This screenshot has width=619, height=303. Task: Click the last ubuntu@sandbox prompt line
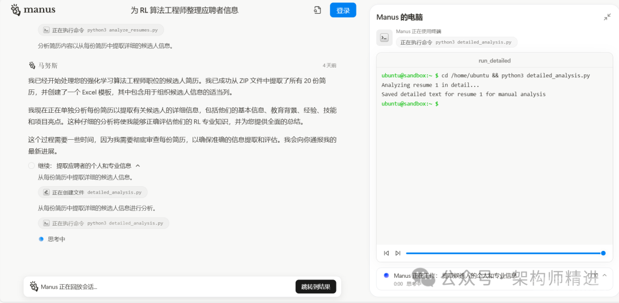410,104
